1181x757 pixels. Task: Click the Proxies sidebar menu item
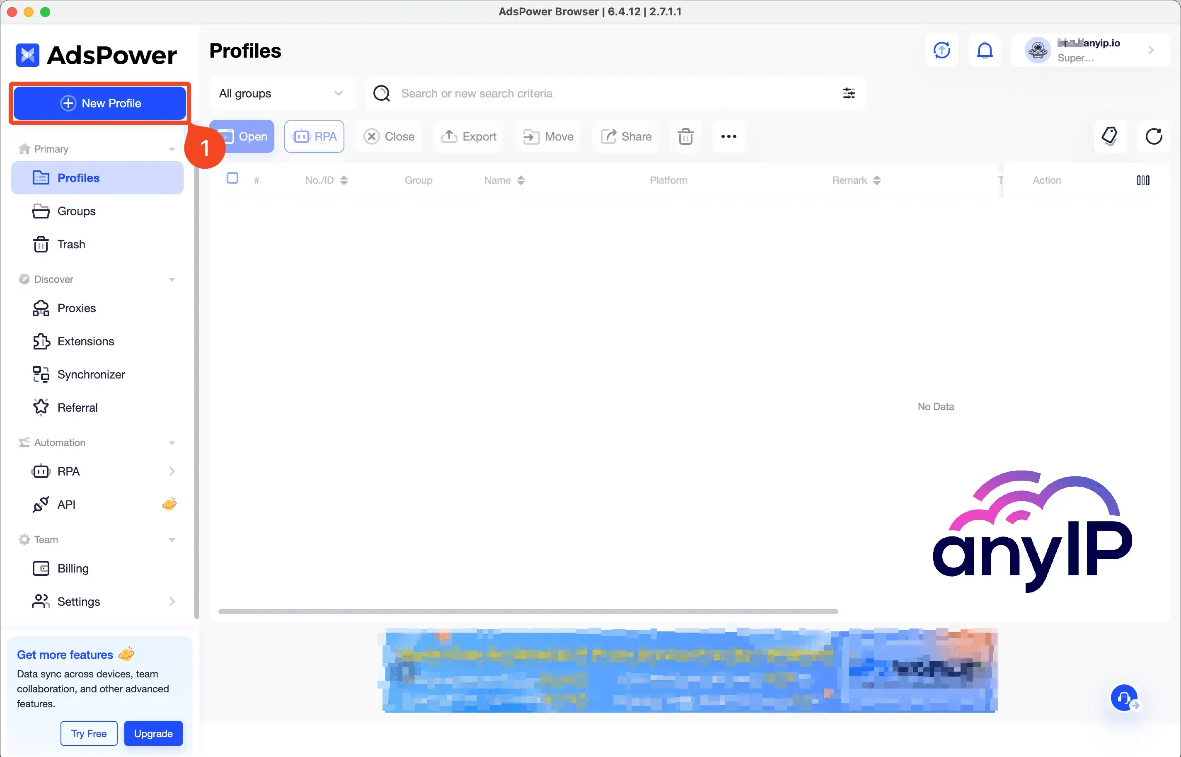tap(77, 308)
